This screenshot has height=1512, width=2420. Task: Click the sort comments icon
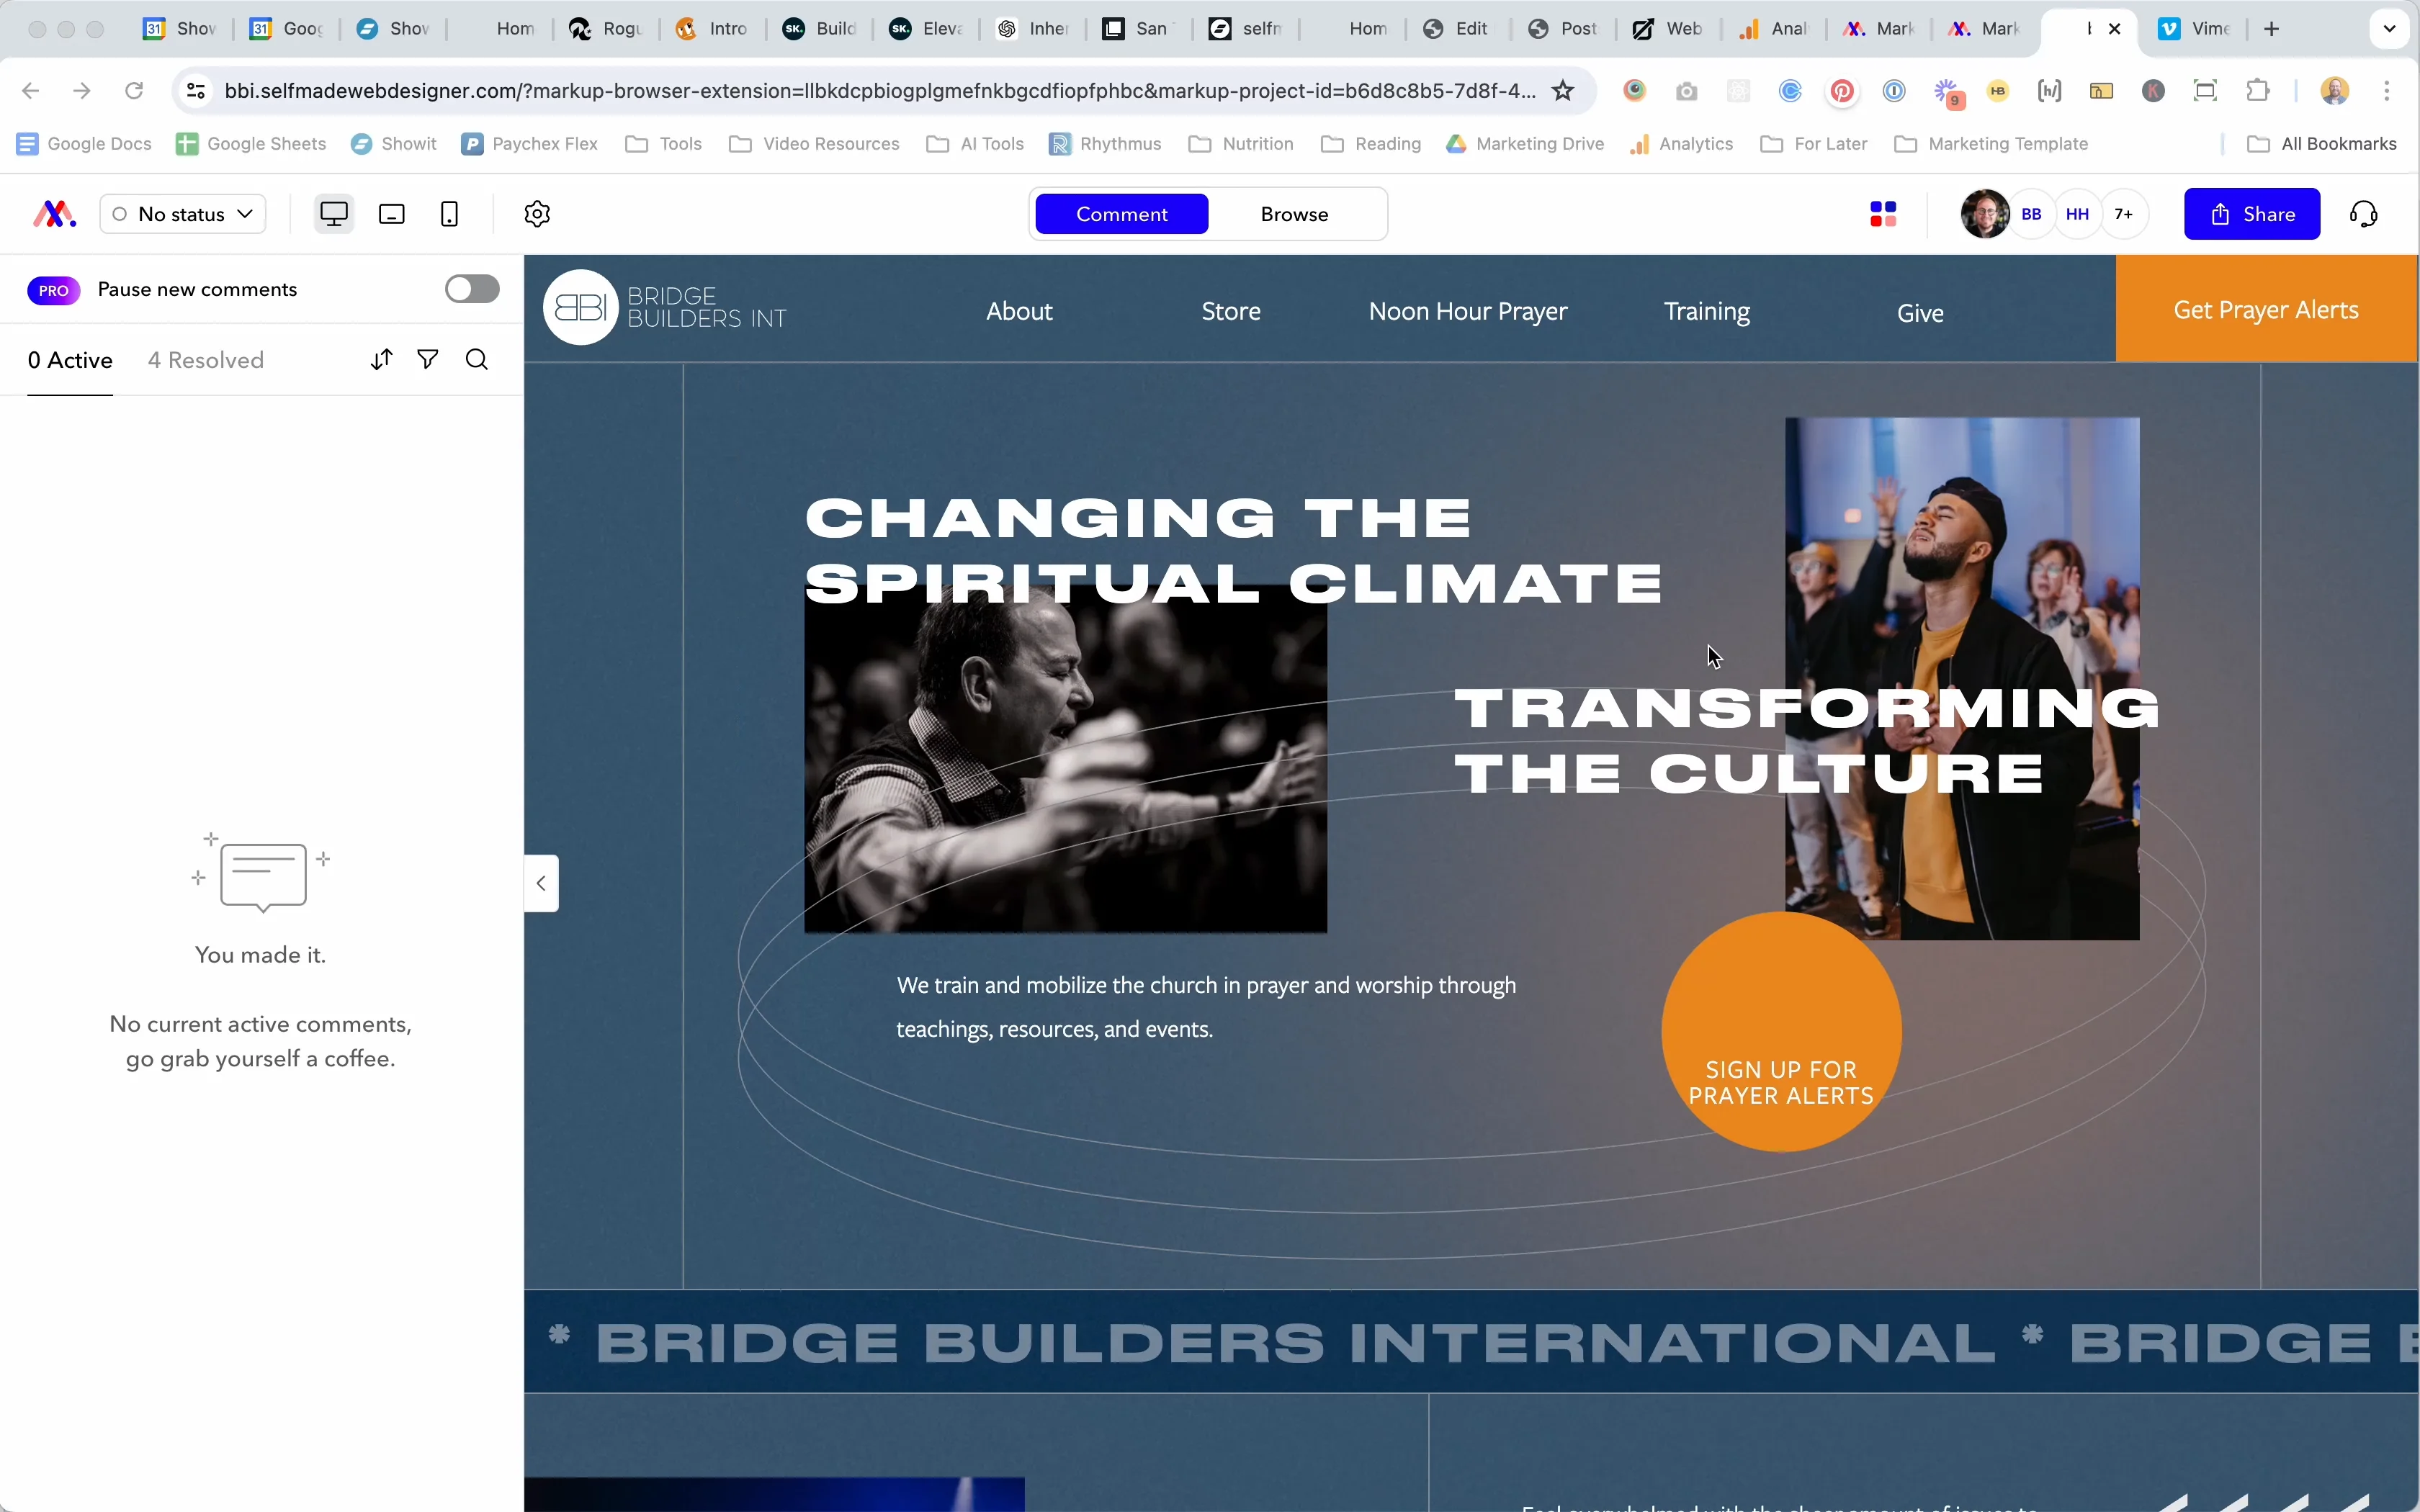[381, 360]
